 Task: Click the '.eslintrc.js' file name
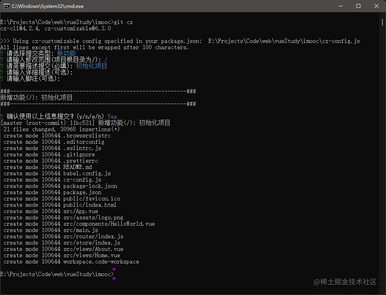[82, 148]
